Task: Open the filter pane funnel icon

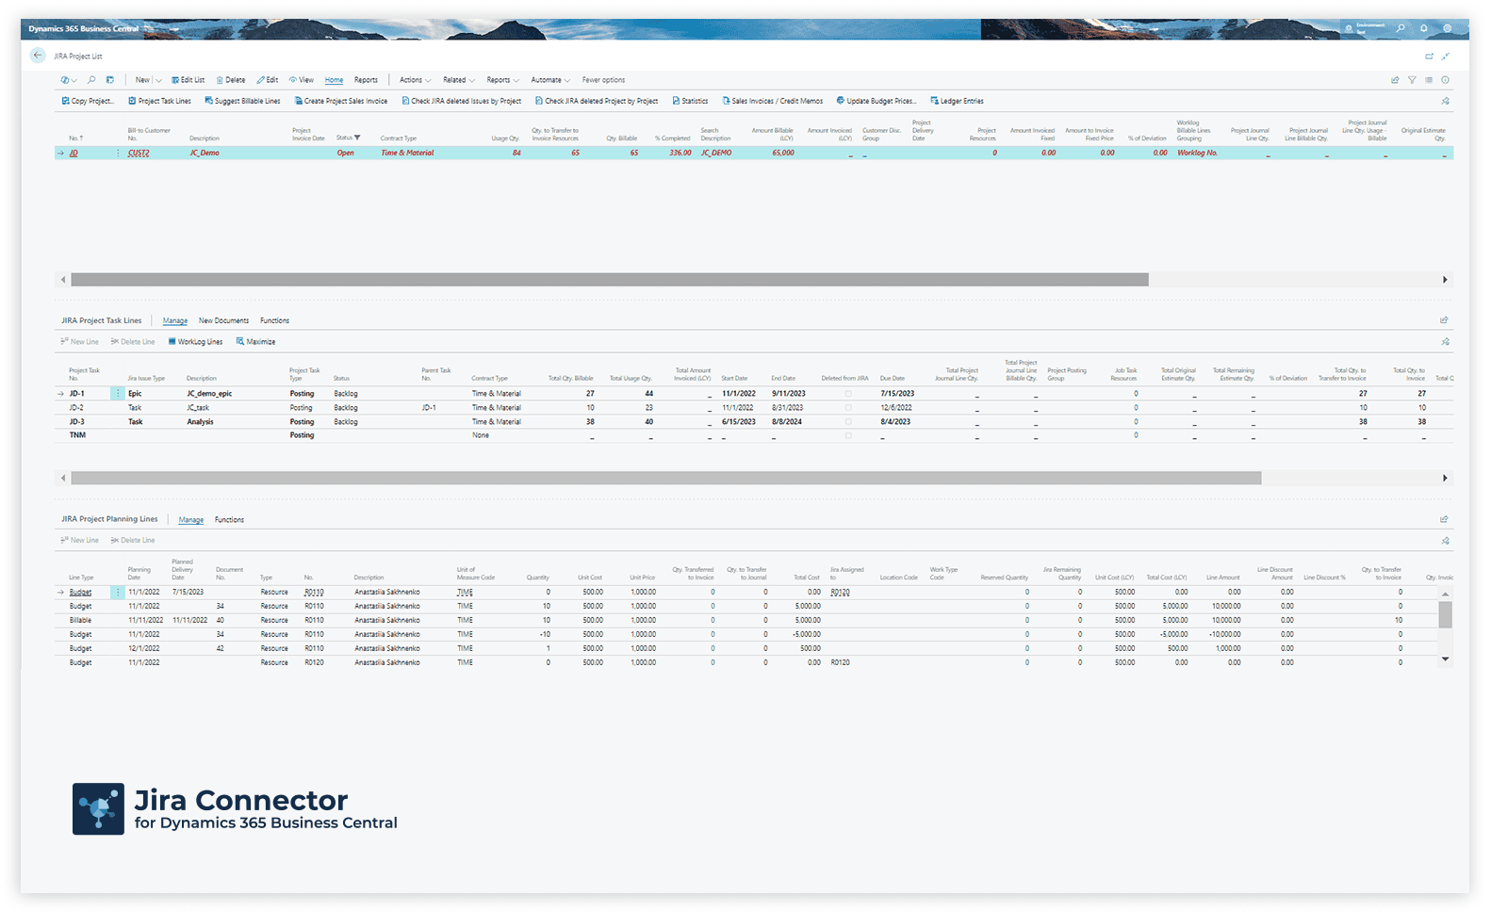Action: (1412, 80)
